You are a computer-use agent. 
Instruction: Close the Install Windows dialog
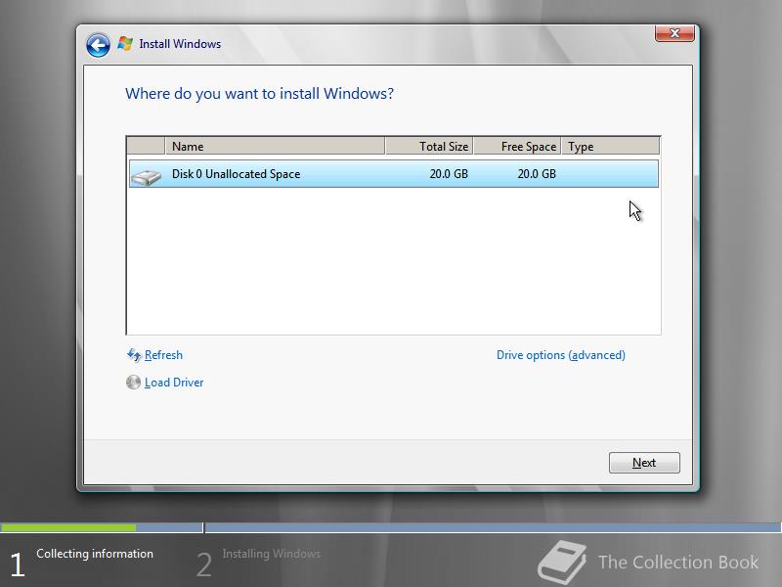(x=674, y=33)
